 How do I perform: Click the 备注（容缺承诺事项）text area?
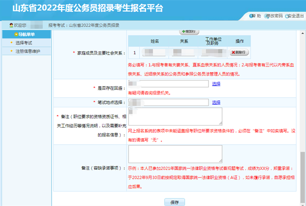click(x=175, y=154)
